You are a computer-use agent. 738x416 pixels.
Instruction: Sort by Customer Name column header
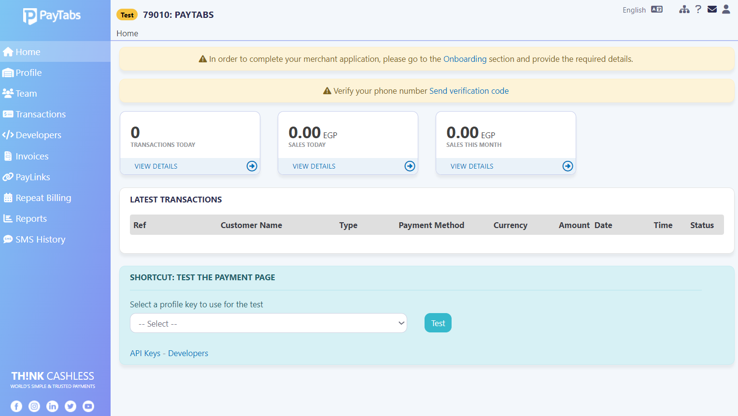coord(251,225)
